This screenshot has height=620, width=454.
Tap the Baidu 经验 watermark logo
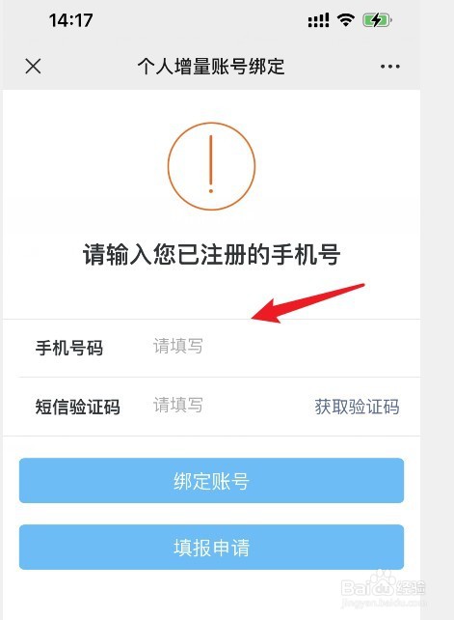coord(383,585)
